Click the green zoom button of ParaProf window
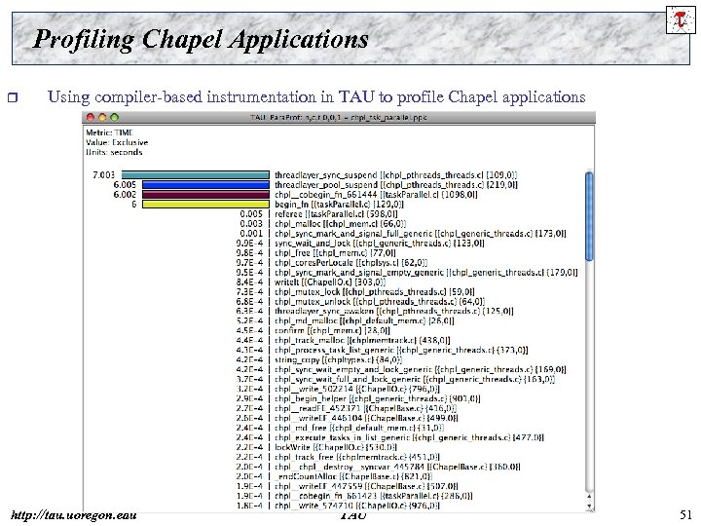This screenshot has height=526, width=701. [x=115, y=117]
